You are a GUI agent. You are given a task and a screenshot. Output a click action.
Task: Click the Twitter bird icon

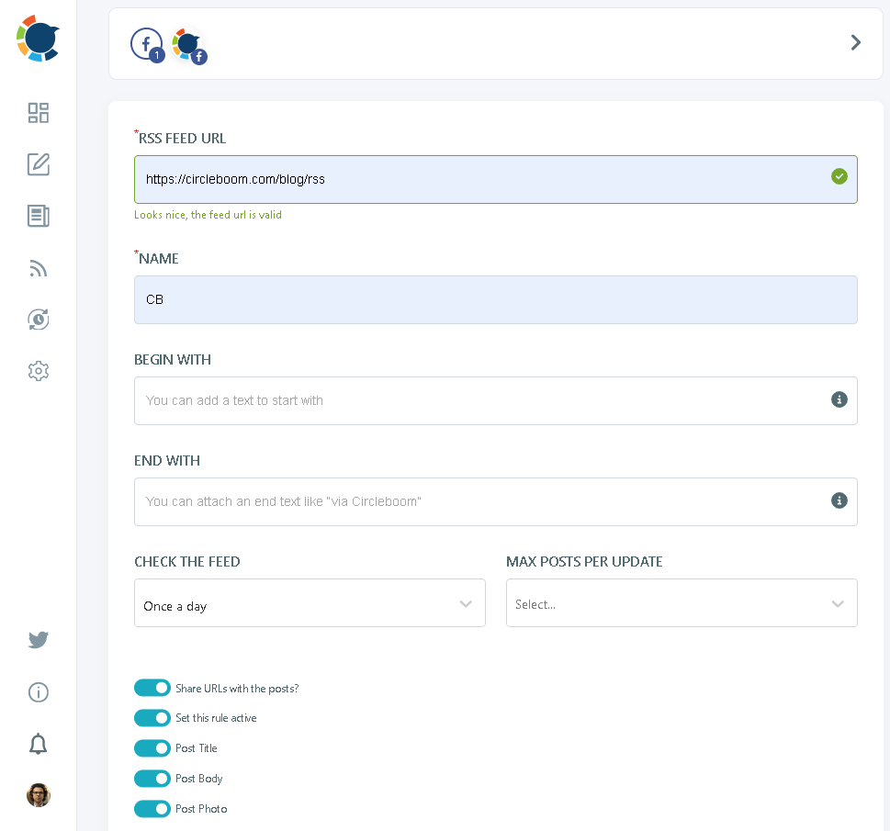coord(38,639)
